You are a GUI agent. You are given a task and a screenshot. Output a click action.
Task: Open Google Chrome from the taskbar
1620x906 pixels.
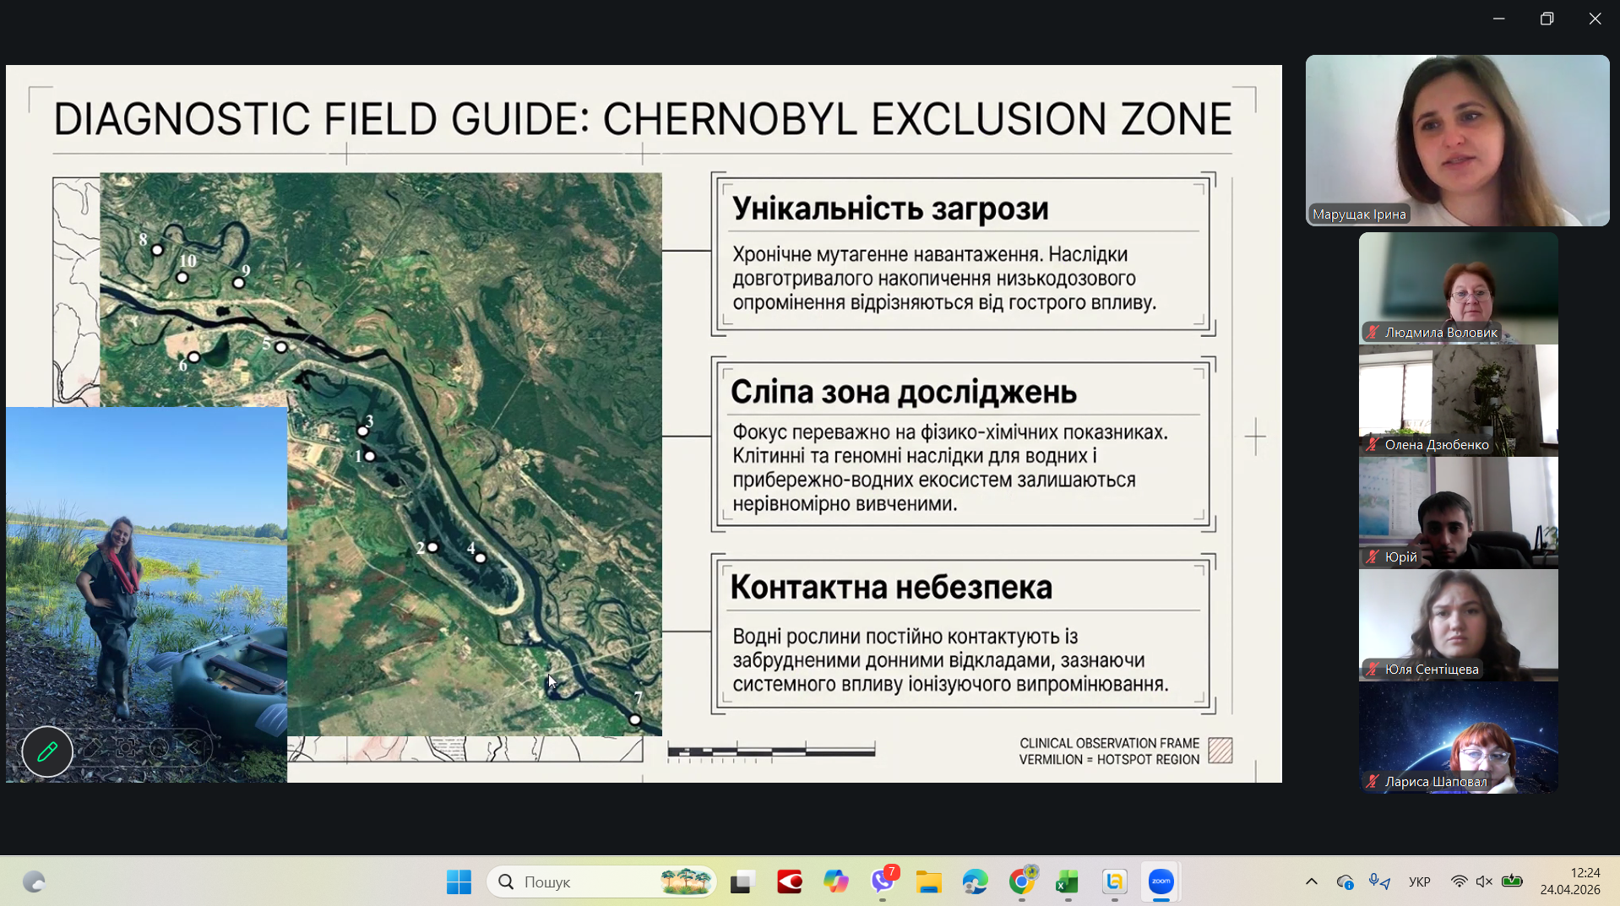[1022, 882]
